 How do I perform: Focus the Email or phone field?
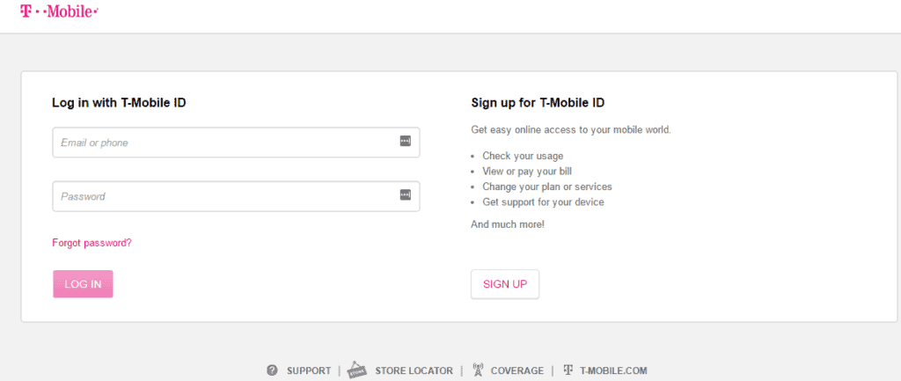[236, 143]
